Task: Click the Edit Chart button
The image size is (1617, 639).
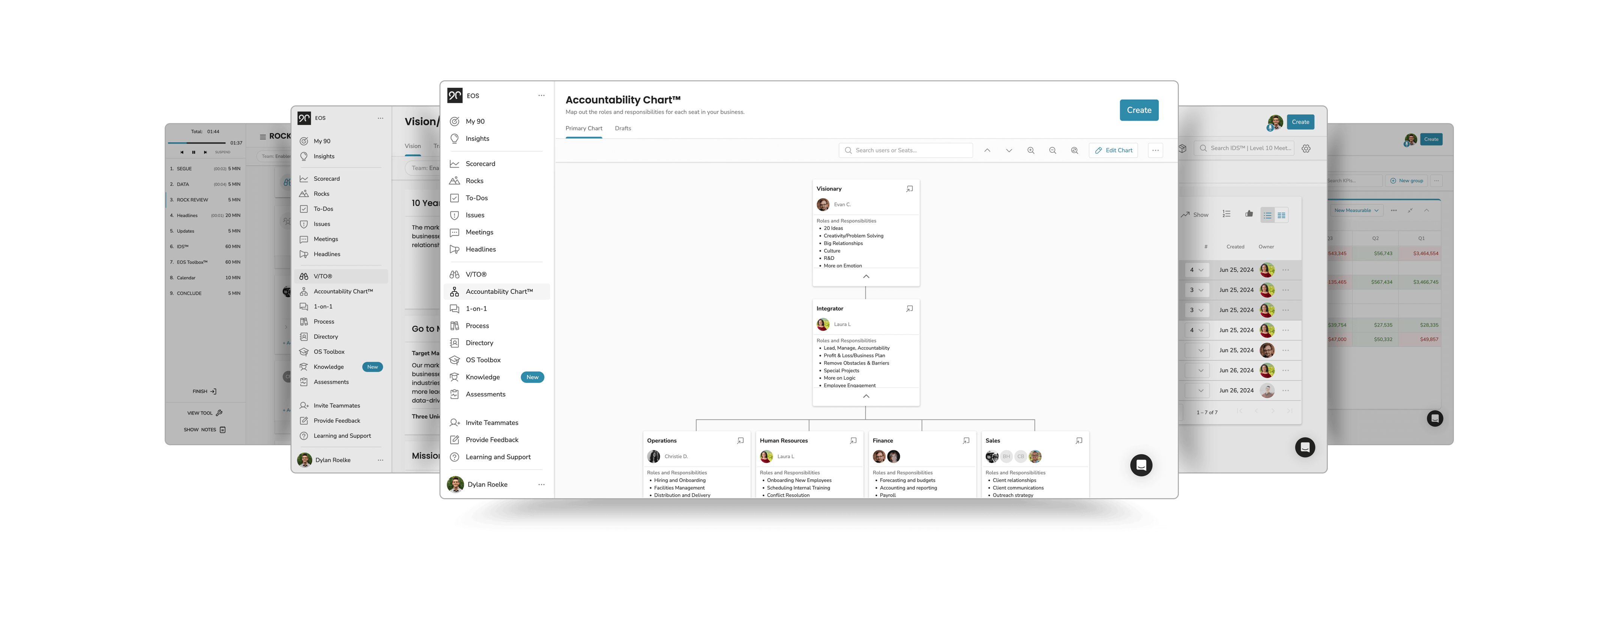Action: [x=1114, y=151]
